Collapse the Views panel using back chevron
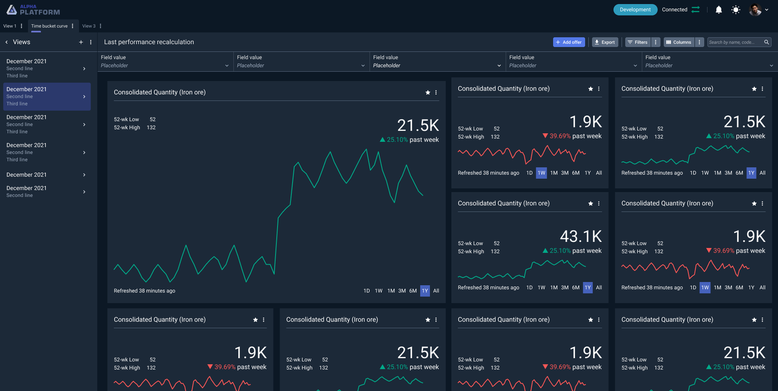 click(x=6, y=42)
